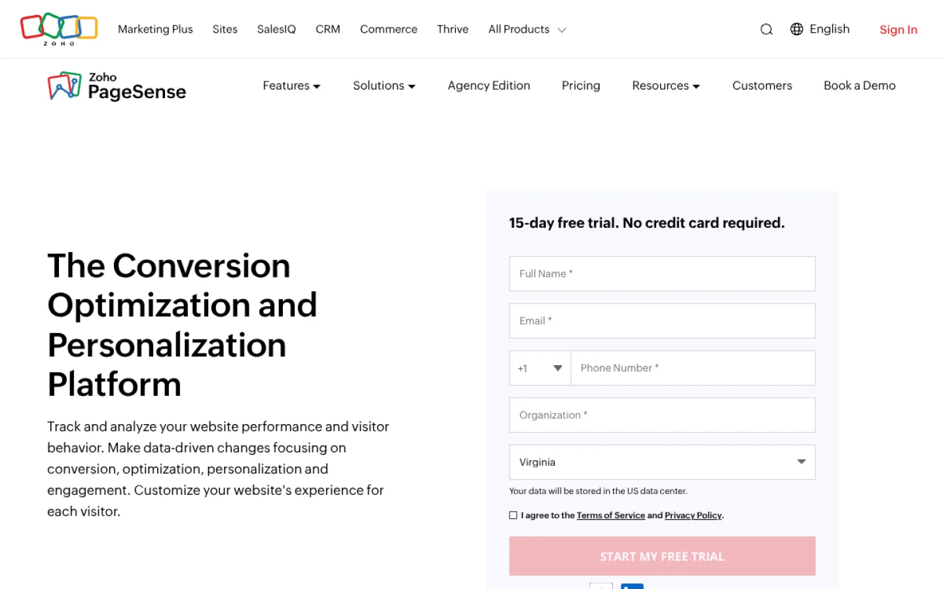Click the Zoho logo icon

[59, 29]
